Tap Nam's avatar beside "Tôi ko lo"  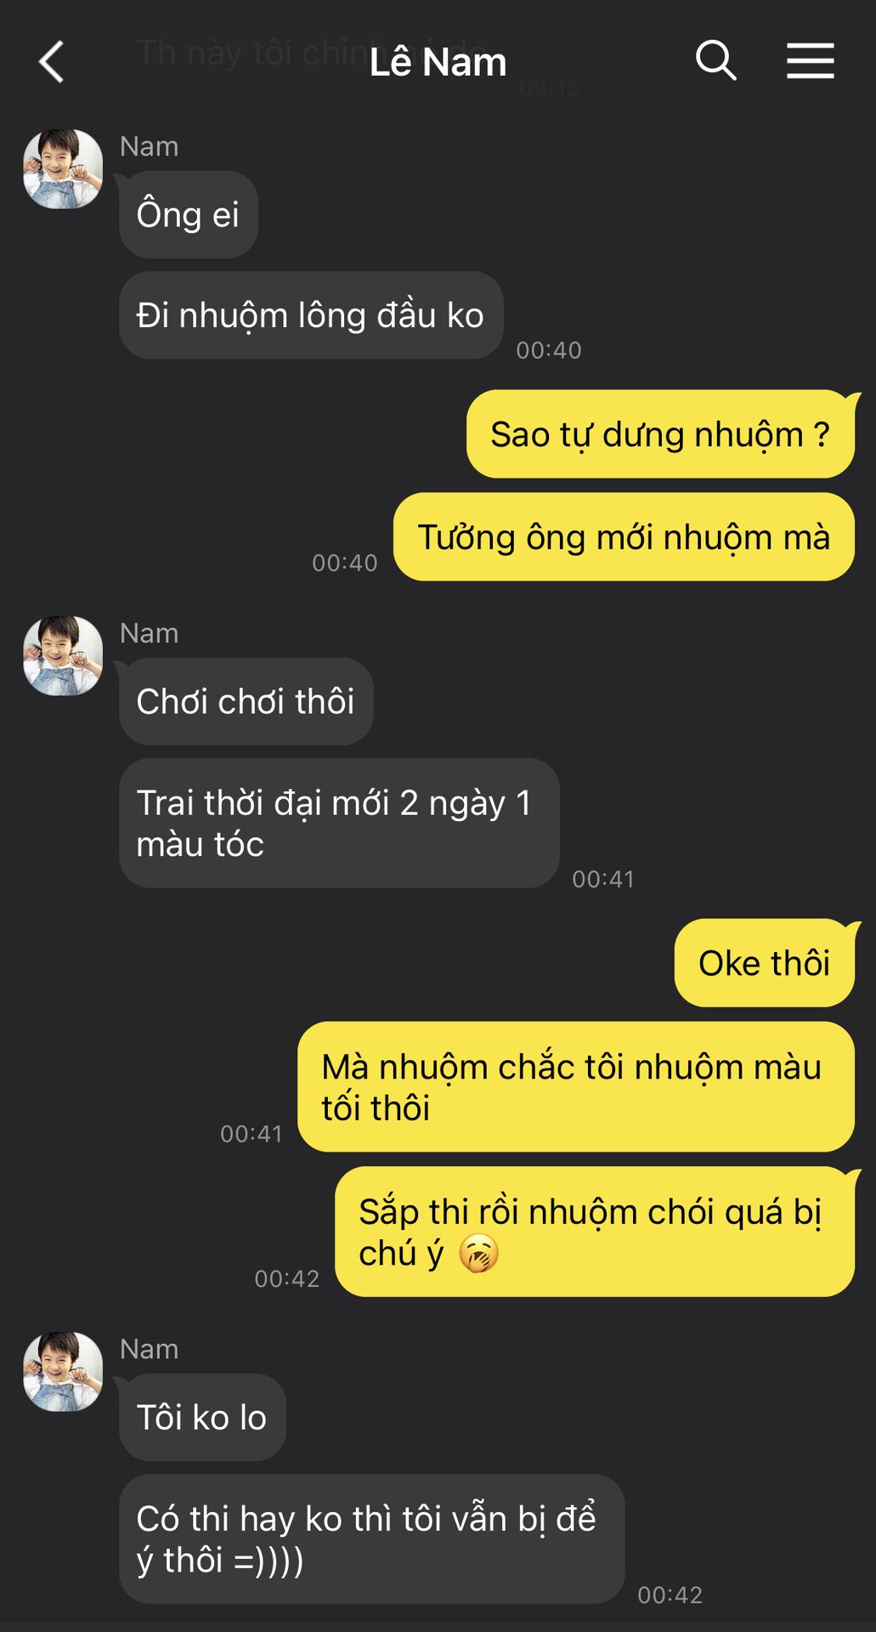coord(63,1372)
